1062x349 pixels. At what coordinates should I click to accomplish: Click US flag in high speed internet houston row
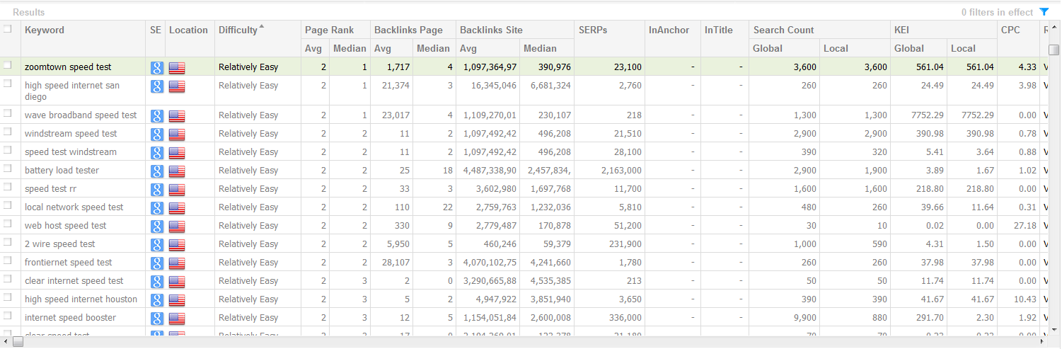[x=177, y=300]
